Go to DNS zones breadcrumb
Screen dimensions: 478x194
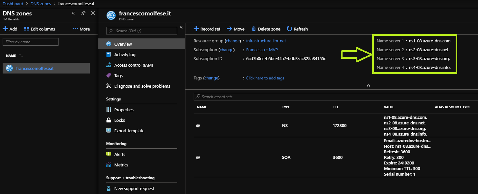[41, 4]
